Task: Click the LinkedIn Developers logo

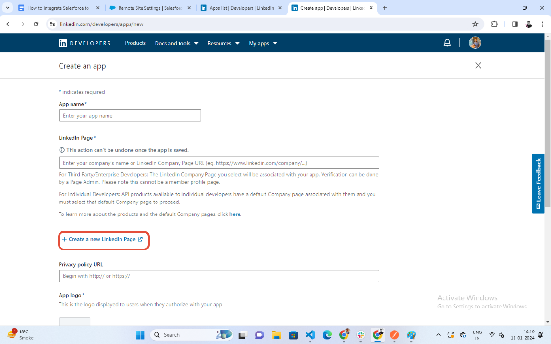Action: pyautogui.click(x=84, y=43)
